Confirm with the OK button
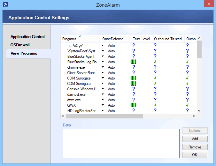 [195, 155]
